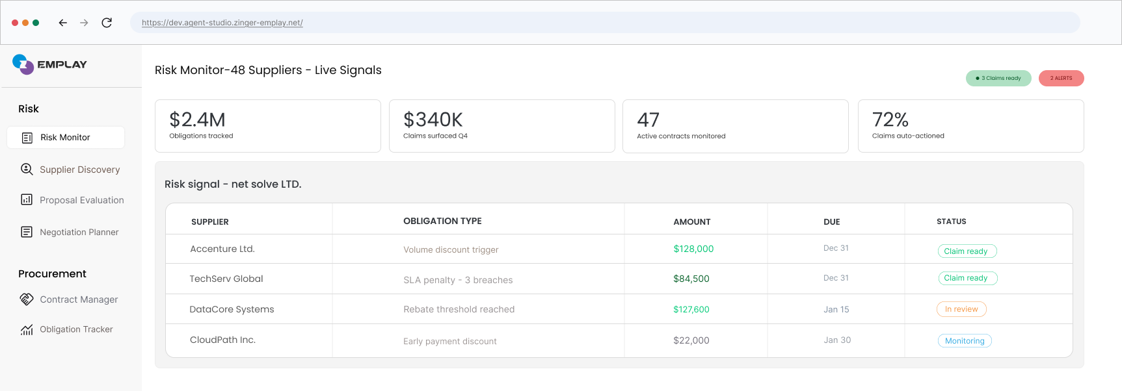Click the Risk Monitor sidebar icon
The image size is (1122, 391).
pos(27,138)
